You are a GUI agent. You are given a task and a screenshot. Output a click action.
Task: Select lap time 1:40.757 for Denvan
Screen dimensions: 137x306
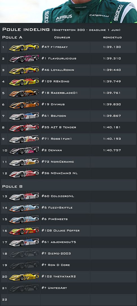pos(112,150)
